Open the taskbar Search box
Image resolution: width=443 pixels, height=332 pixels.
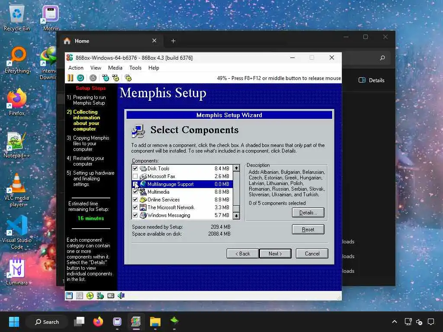click(x=47, y=322)
